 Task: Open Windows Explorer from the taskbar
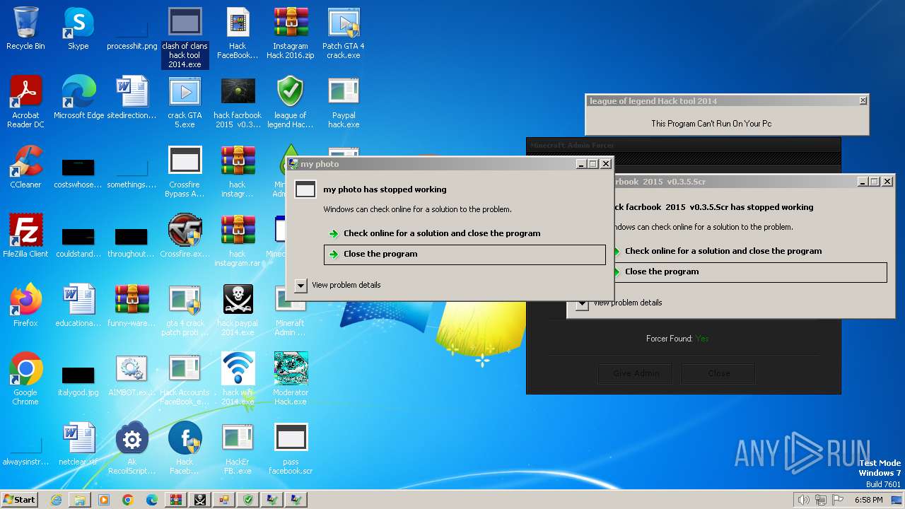click(x=80, y=500)
